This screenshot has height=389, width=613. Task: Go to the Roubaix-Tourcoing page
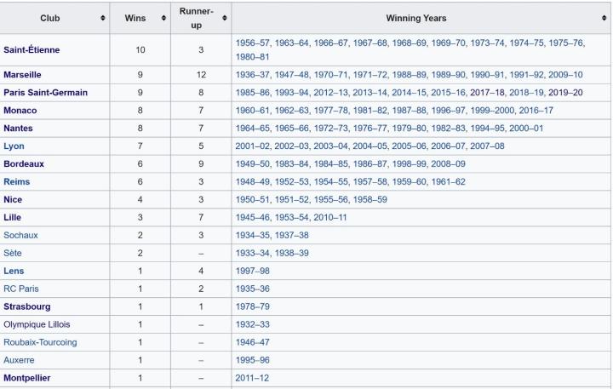[x=40, y=342]
